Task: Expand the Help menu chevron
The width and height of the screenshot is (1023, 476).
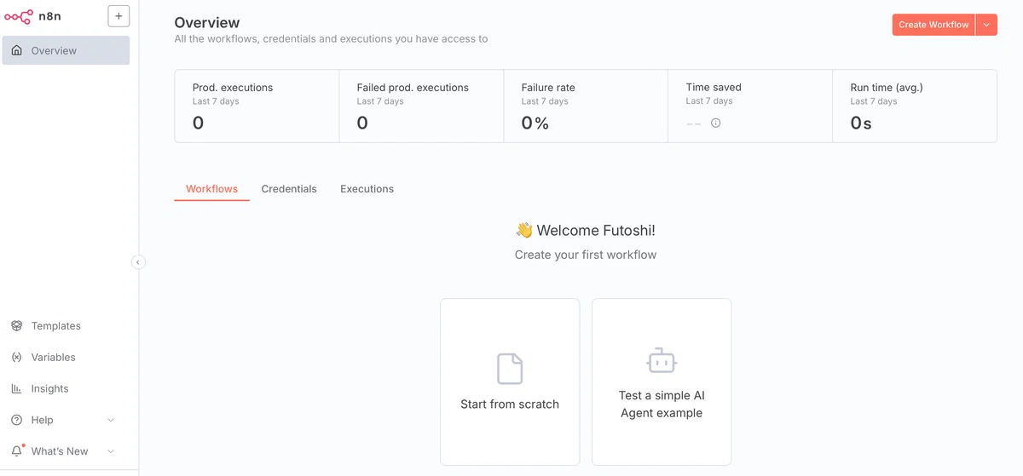Action: coord(111,420)
